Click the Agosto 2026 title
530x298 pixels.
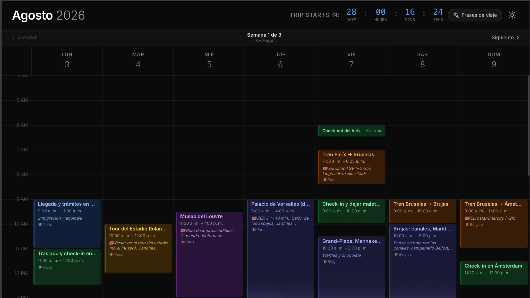(x=48, y=15)
